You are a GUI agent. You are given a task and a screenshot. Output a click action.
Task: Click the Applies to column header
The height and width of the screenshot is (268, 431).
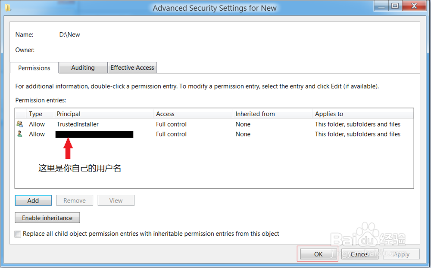tap(362, 114)
